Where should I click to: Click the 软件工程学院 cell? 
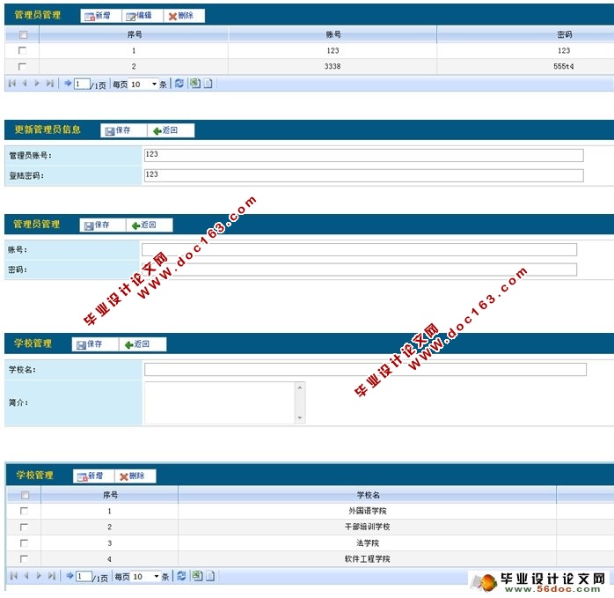pyautogui.click(x=368, y=558)
